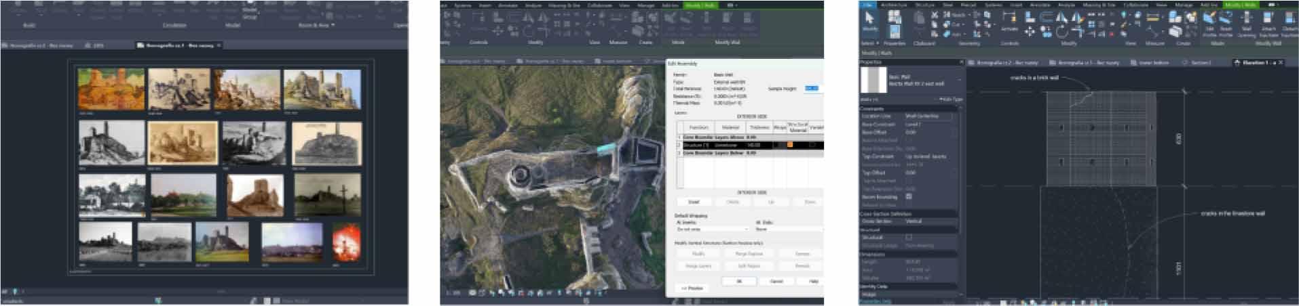Select the Rotate tool in Modify panel
This screenshot has width=1299, height=306.
click(1061, 32)
